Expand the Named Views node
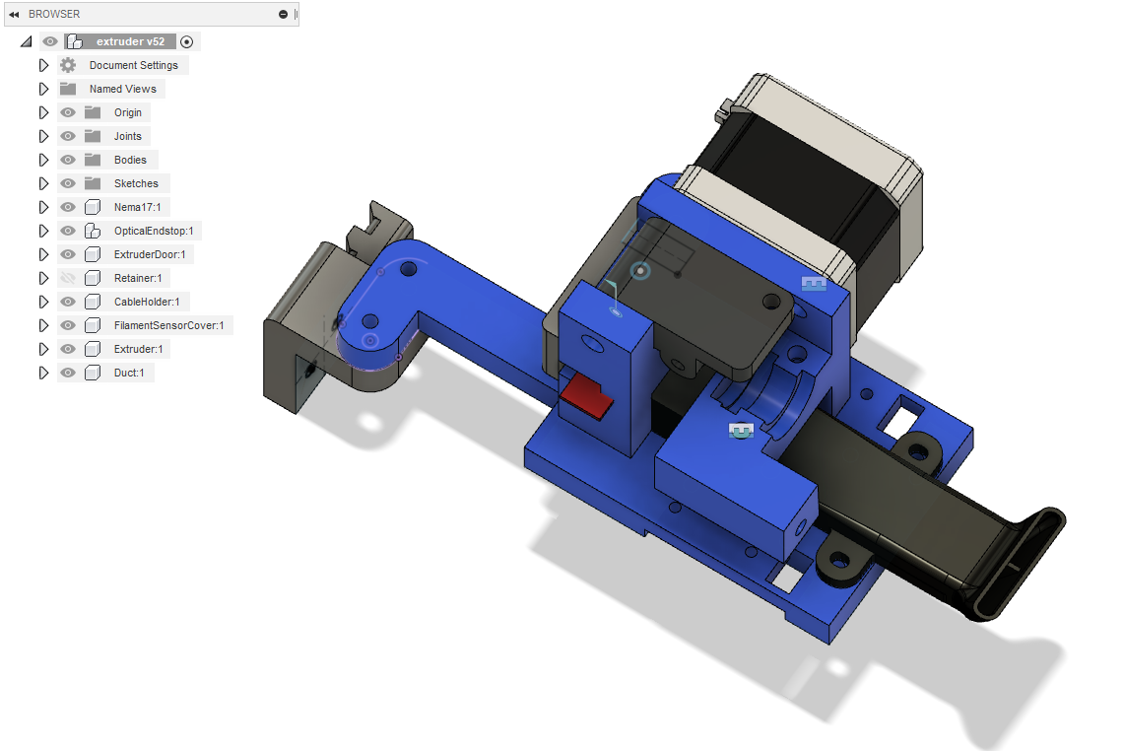 43,89
